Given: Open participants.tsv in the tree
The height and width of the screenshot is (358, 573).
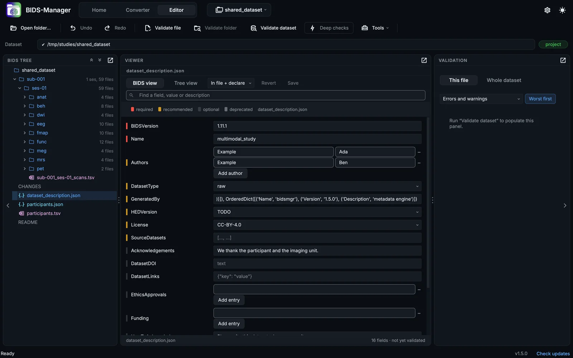Looking at the screenshot, I should click(x=44, y=213).
